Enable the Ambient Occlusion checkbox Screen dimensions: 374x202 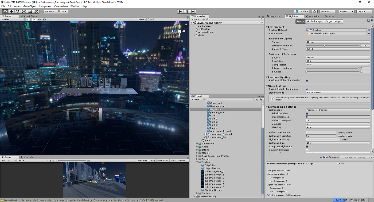pyautogui.click(x=307, y=150)
